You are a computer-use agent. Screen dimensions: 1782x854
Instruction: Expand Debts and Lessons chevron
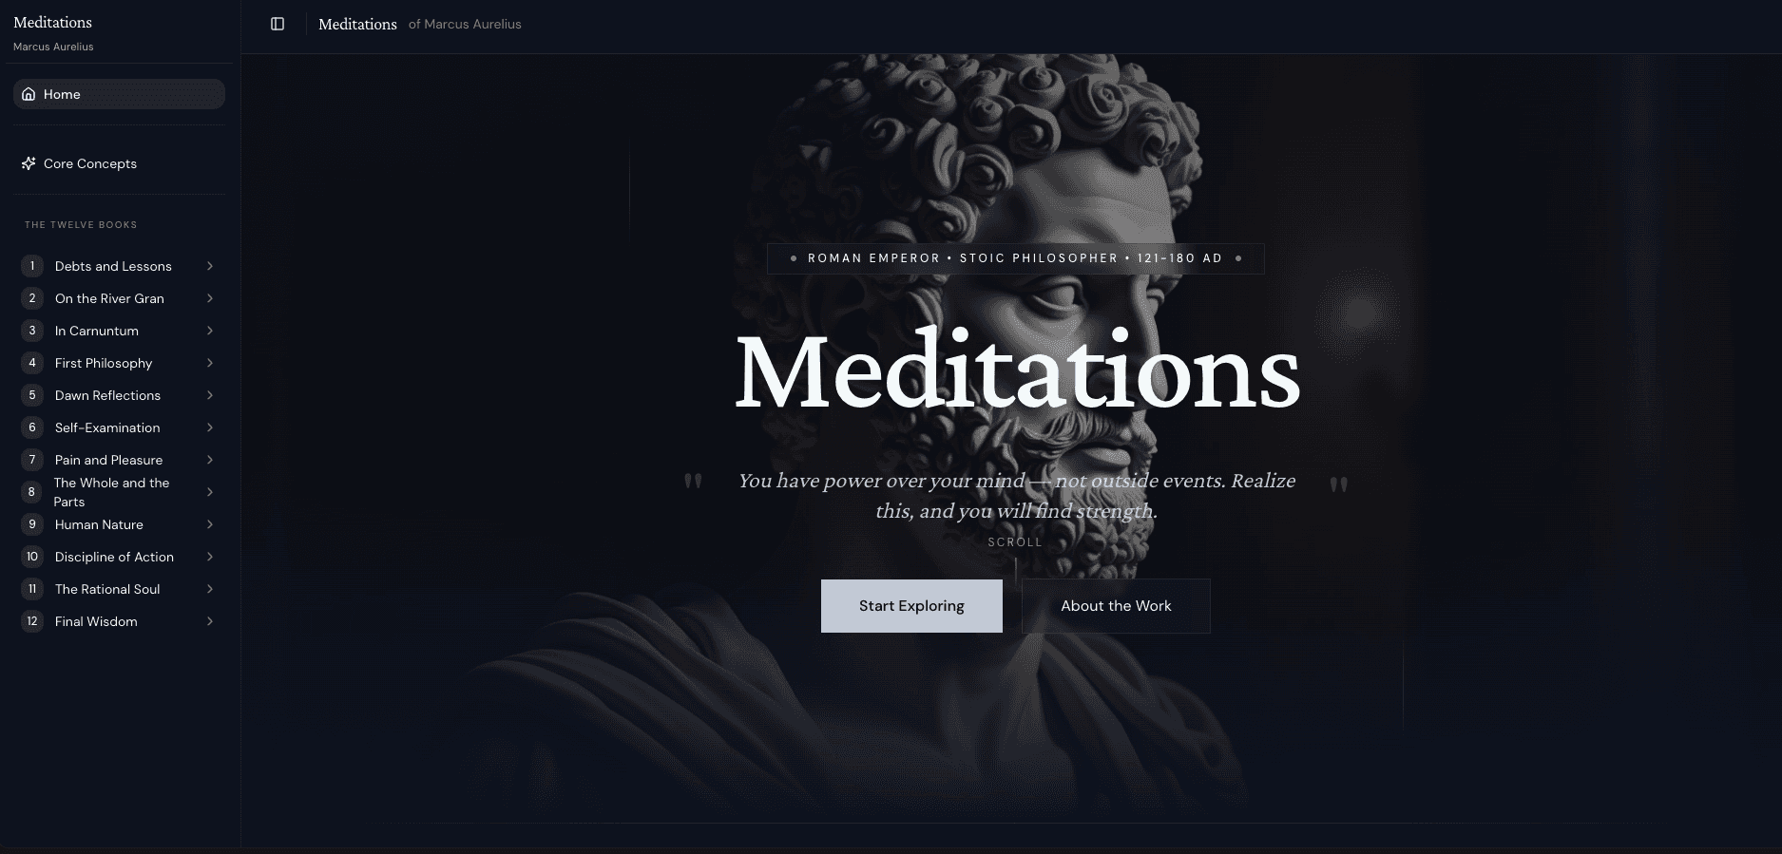(x=210, y=266)
